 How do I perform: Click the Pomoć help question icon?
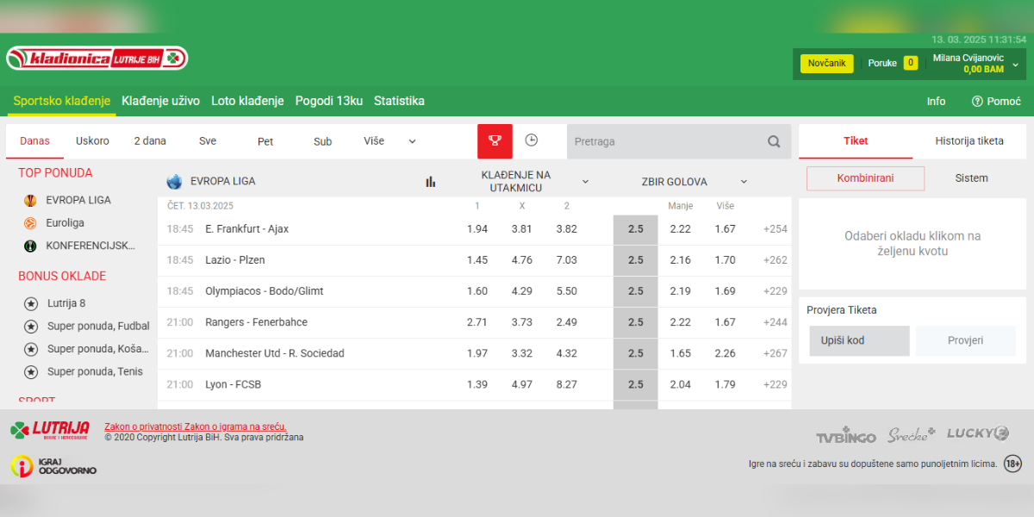[x=977, y=101]
